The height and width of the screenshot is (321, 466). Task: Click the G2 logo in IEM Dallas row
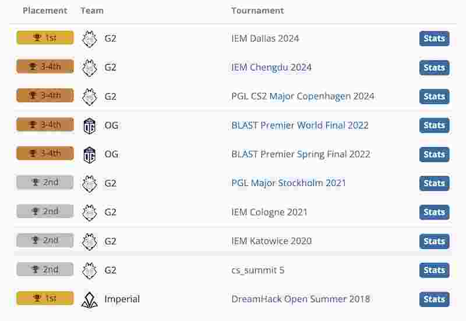pos(90,38)
